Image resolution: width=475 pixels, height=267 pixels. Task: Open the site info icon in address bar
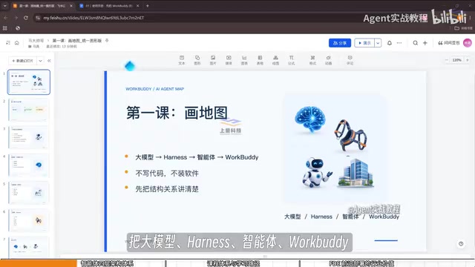click(38, 18)
